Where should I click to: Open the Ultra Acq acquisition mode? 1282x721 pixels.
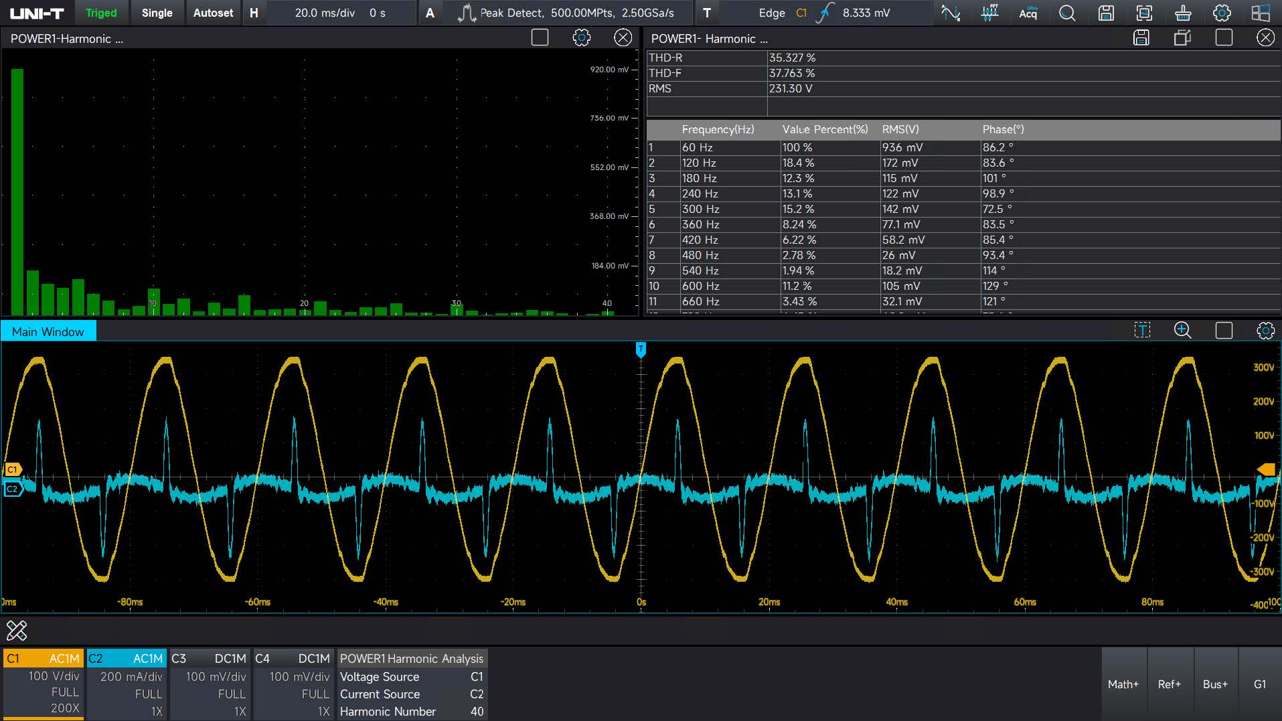pyautogui.click(x=1028, y=13)
